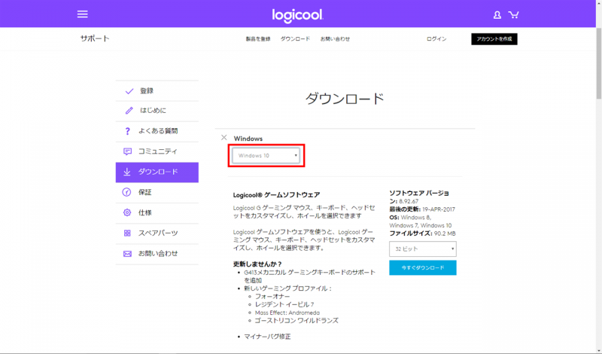Click the 今すぐダウンロード button
Viewport: 602px width, 354px height.
pyautogui.click(x=423, y=268)
